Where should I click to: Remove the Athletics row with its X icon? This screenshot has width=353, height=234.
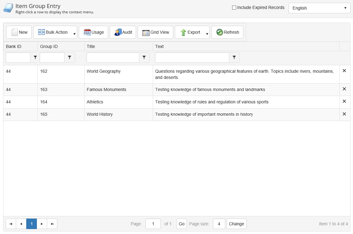344,102
